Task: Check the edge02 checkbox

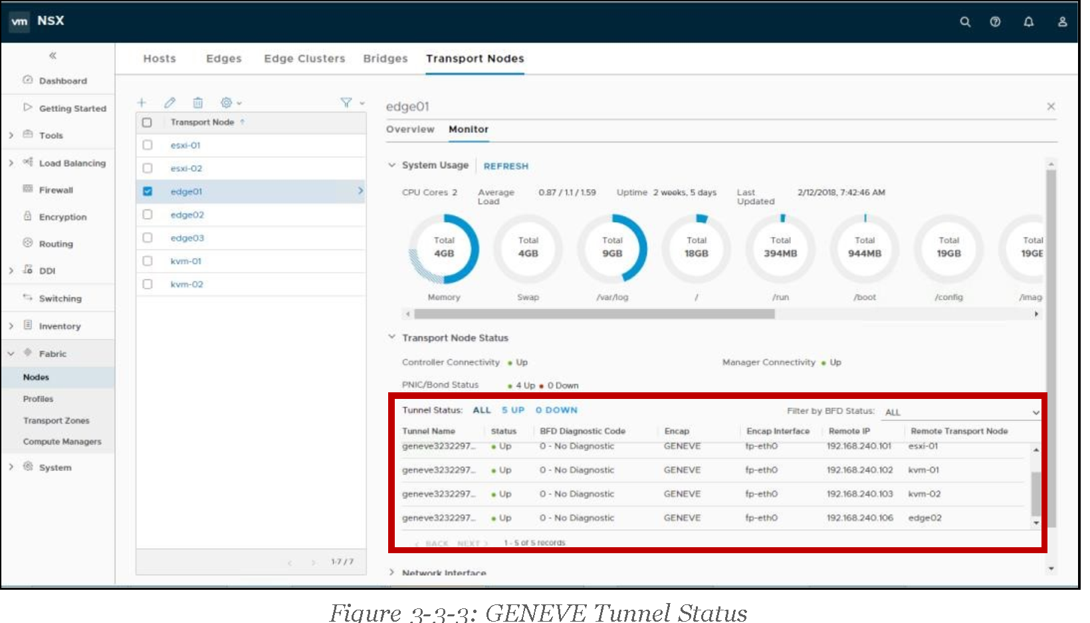Action: [x=148, y=215]
